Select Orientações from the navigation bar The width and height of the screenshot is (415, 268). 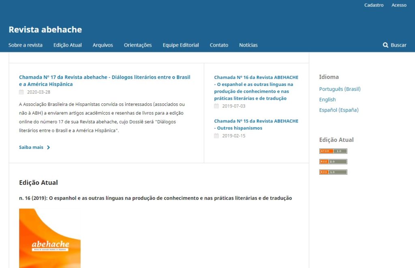(x=137, y=45)
